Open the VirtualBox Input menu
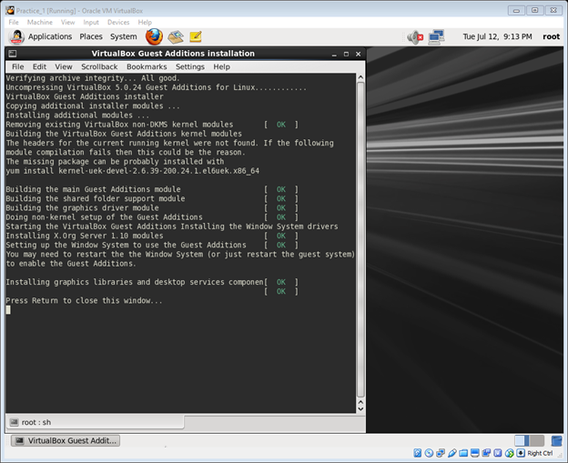 tap(91, 22)
